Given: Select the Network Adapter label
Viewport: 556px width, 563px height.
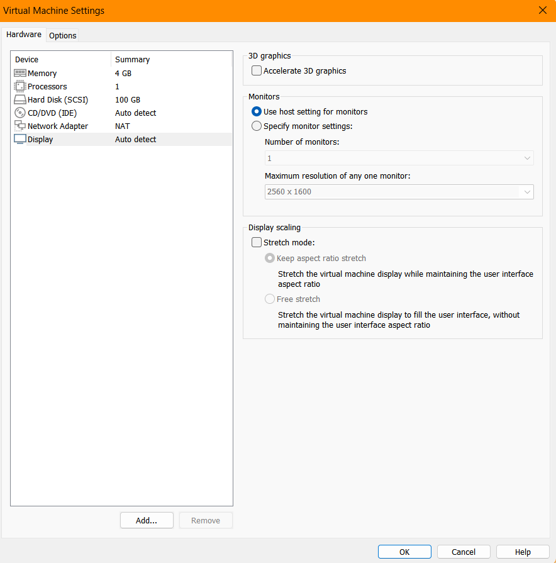Looking at the screenshot, I should [58, 126].
